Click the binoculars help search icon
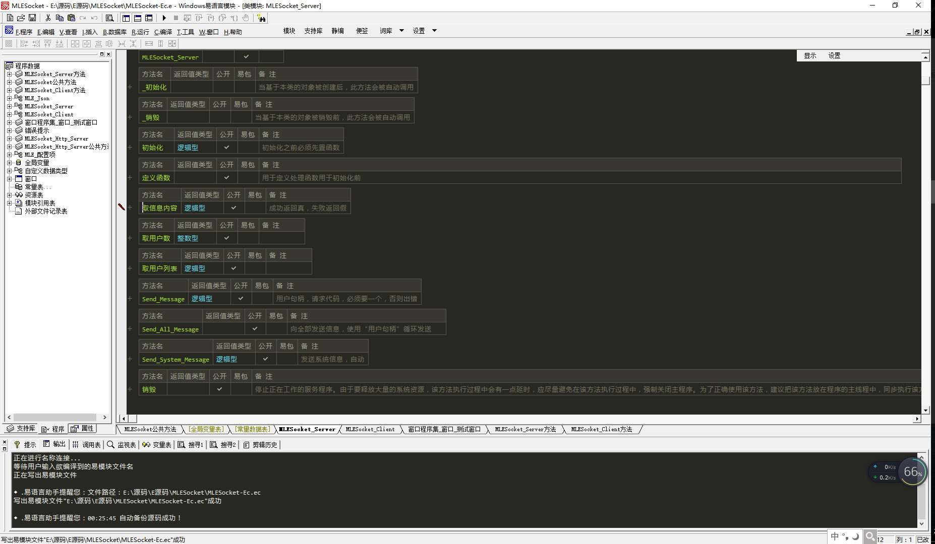This screenshot has height=544, width=935. (x=261, y=18)
